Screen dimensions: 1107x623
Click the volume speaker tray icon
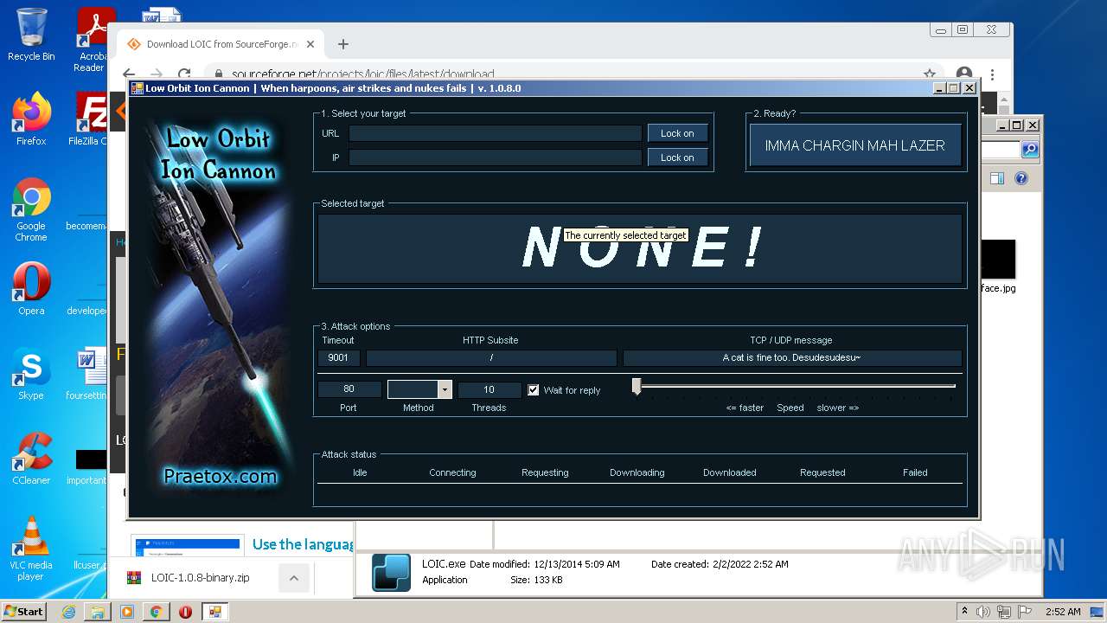pyautogui.click(x=983, y=612)
